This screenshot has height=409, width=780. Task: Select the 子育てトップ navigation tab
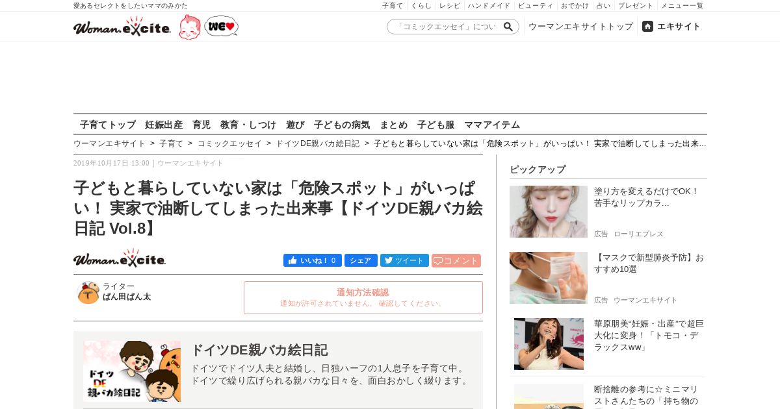coord(108,125)
